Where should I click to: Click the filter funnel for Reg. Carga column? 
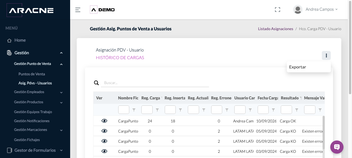point(157,110)
